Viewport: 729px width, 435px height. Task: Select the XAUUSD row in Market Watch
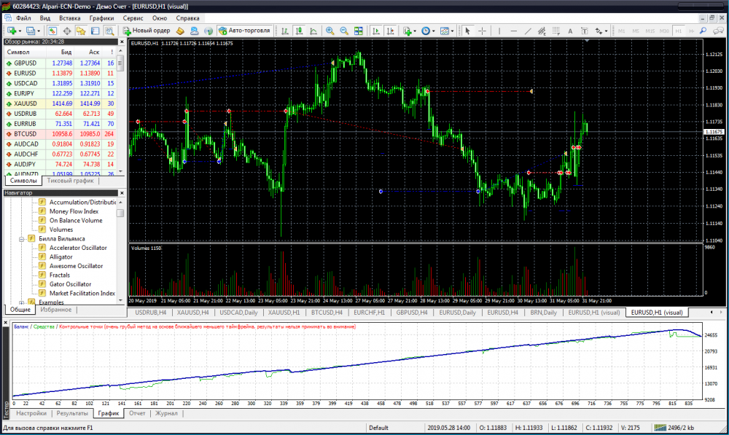pos(26,104)
